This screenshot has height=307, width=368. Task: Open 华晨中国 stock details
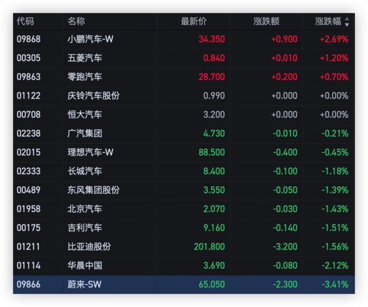click(85, 266)
